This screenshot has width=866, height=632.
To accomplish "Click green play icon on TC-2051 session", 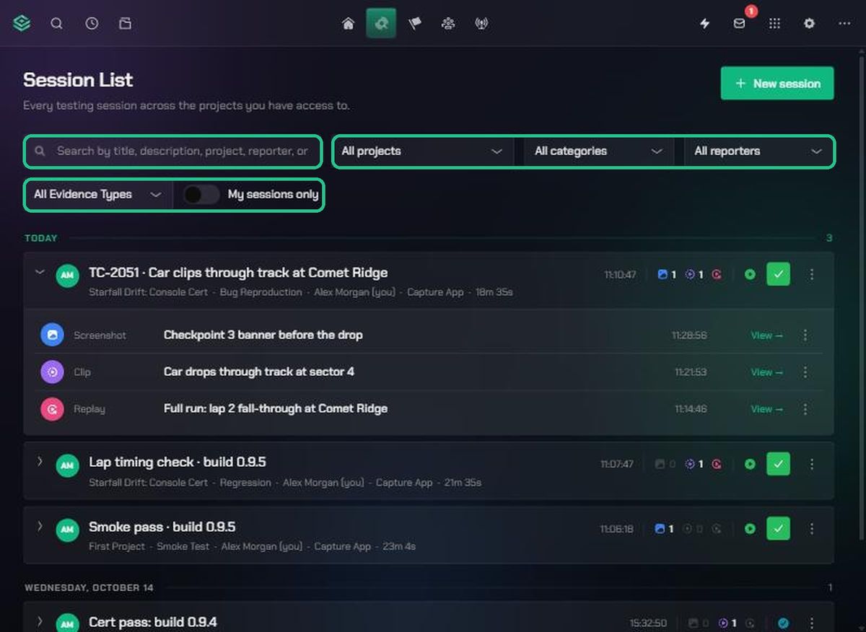I will (750, 274).
